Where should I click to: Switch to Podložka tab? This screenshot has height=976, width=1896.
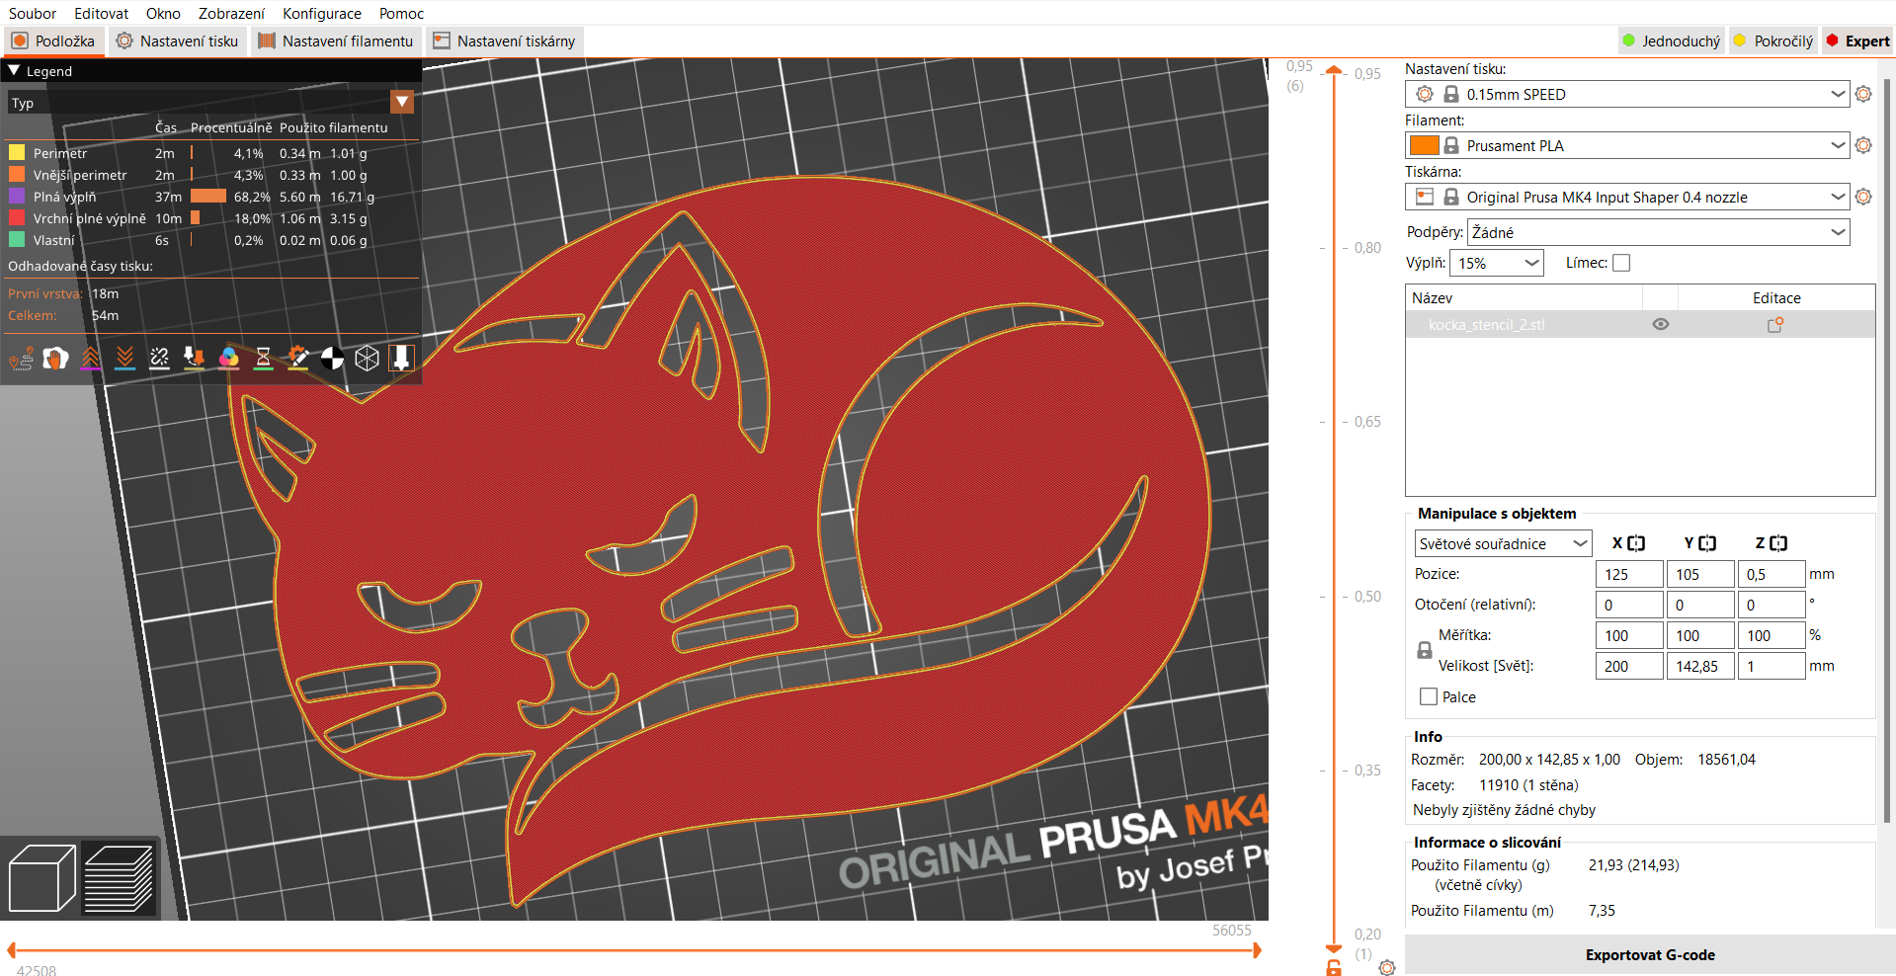click(x=54, y=41)
